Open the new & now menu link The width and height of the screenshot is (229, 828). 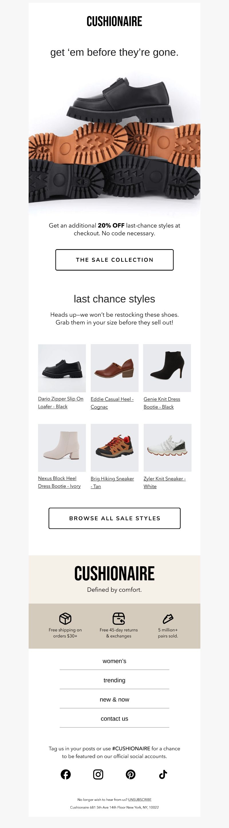point(114,699)
